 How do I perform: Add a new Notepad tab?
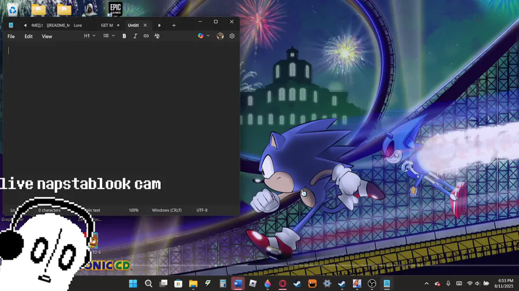(x=174, y=25)
